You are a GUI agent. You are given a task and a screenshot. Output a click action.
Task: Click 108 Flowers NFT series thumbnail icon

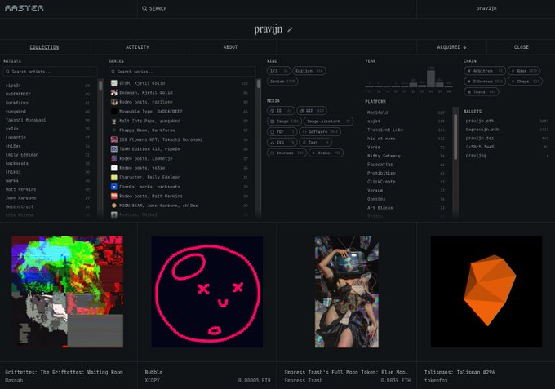[114, 139]
